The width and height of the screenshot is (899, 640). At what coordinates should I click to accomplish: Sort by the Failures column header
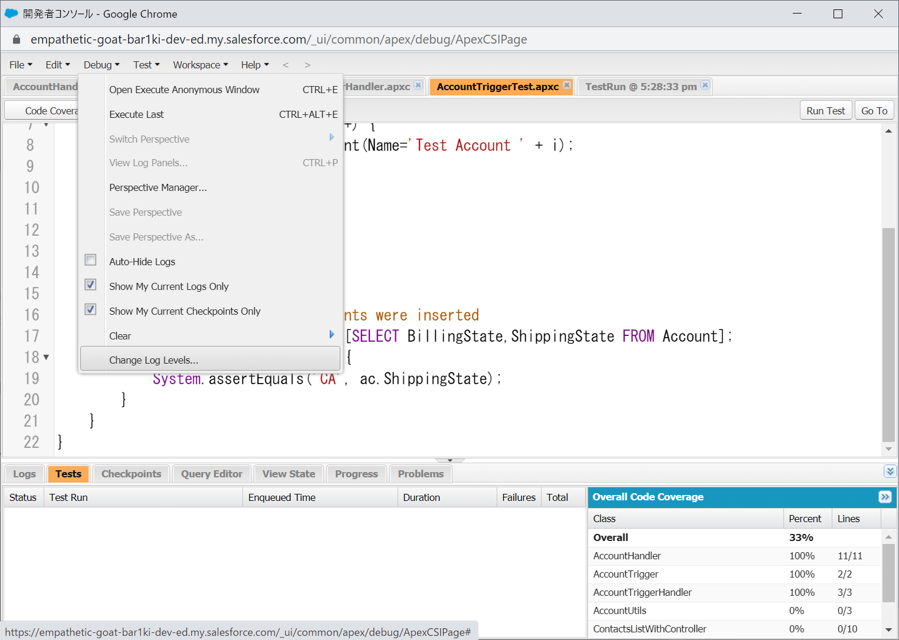click(519, 497)
